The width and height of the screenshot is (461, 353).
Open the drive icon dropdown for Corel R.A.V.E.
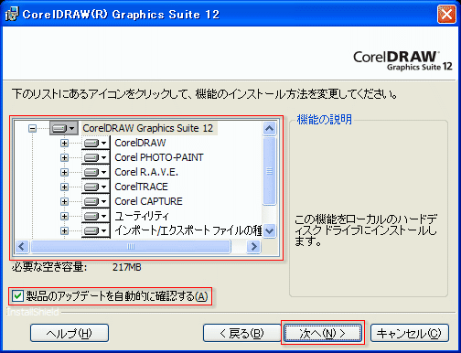[x=95, y=172]
